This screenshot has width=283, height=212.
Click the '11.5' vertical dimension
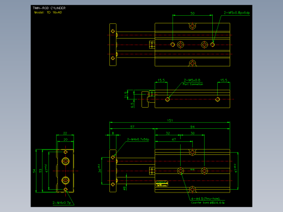pyautogui.click(x=126, y=95)
